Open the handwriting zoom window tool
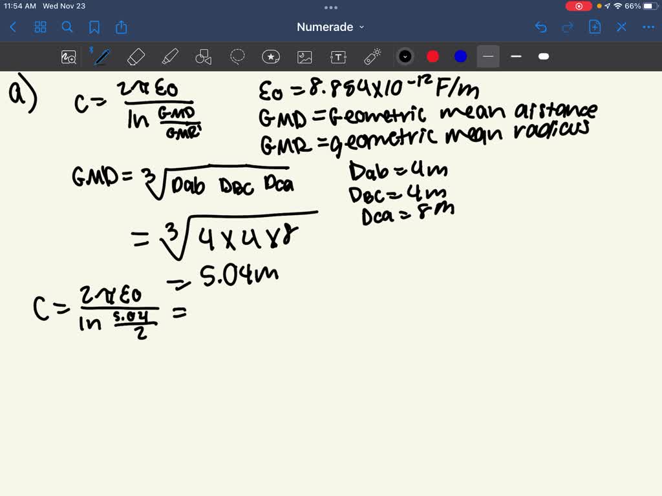 tap(69, 57)
